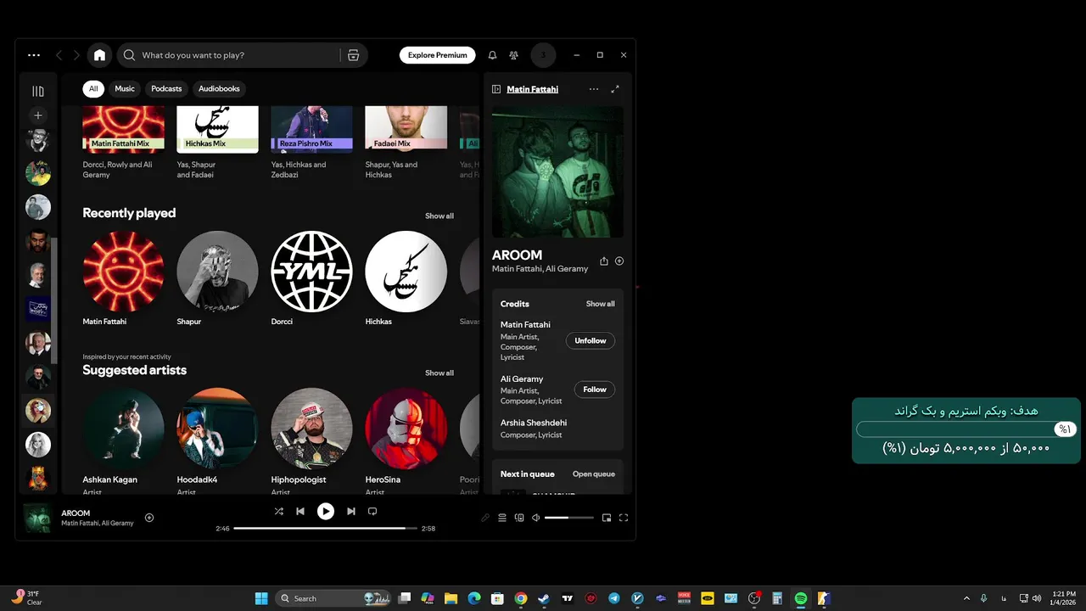Open Matin Fattahi Mix card
Viewport: 1086px width, 611px height.
click(x=123, y=143)
